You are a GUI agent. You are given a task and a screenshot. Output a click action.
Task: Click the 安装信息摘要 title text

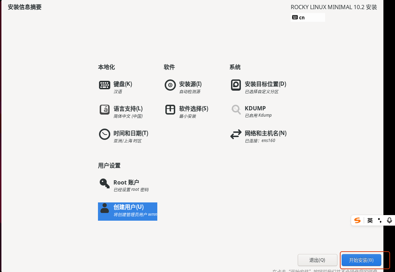[x=25, y=7]
